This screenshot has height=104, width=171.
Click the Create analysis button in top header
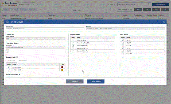160,4
